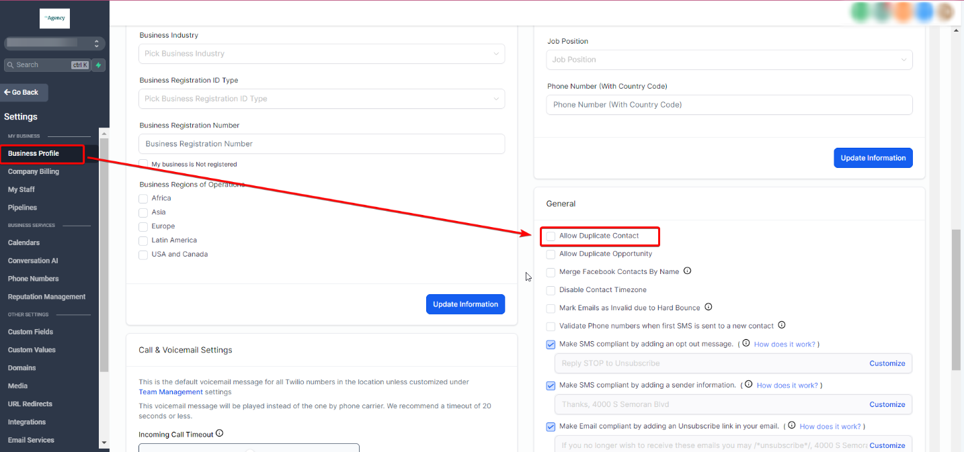
Task: Go to Custom Fields settings
Action: (30, 332)
